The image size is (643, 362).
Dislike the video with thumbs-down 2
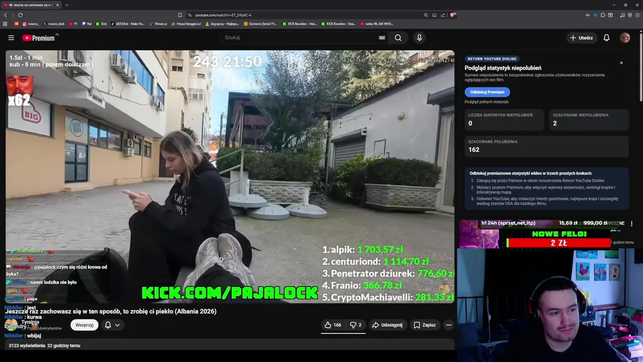tap(356, 325)
